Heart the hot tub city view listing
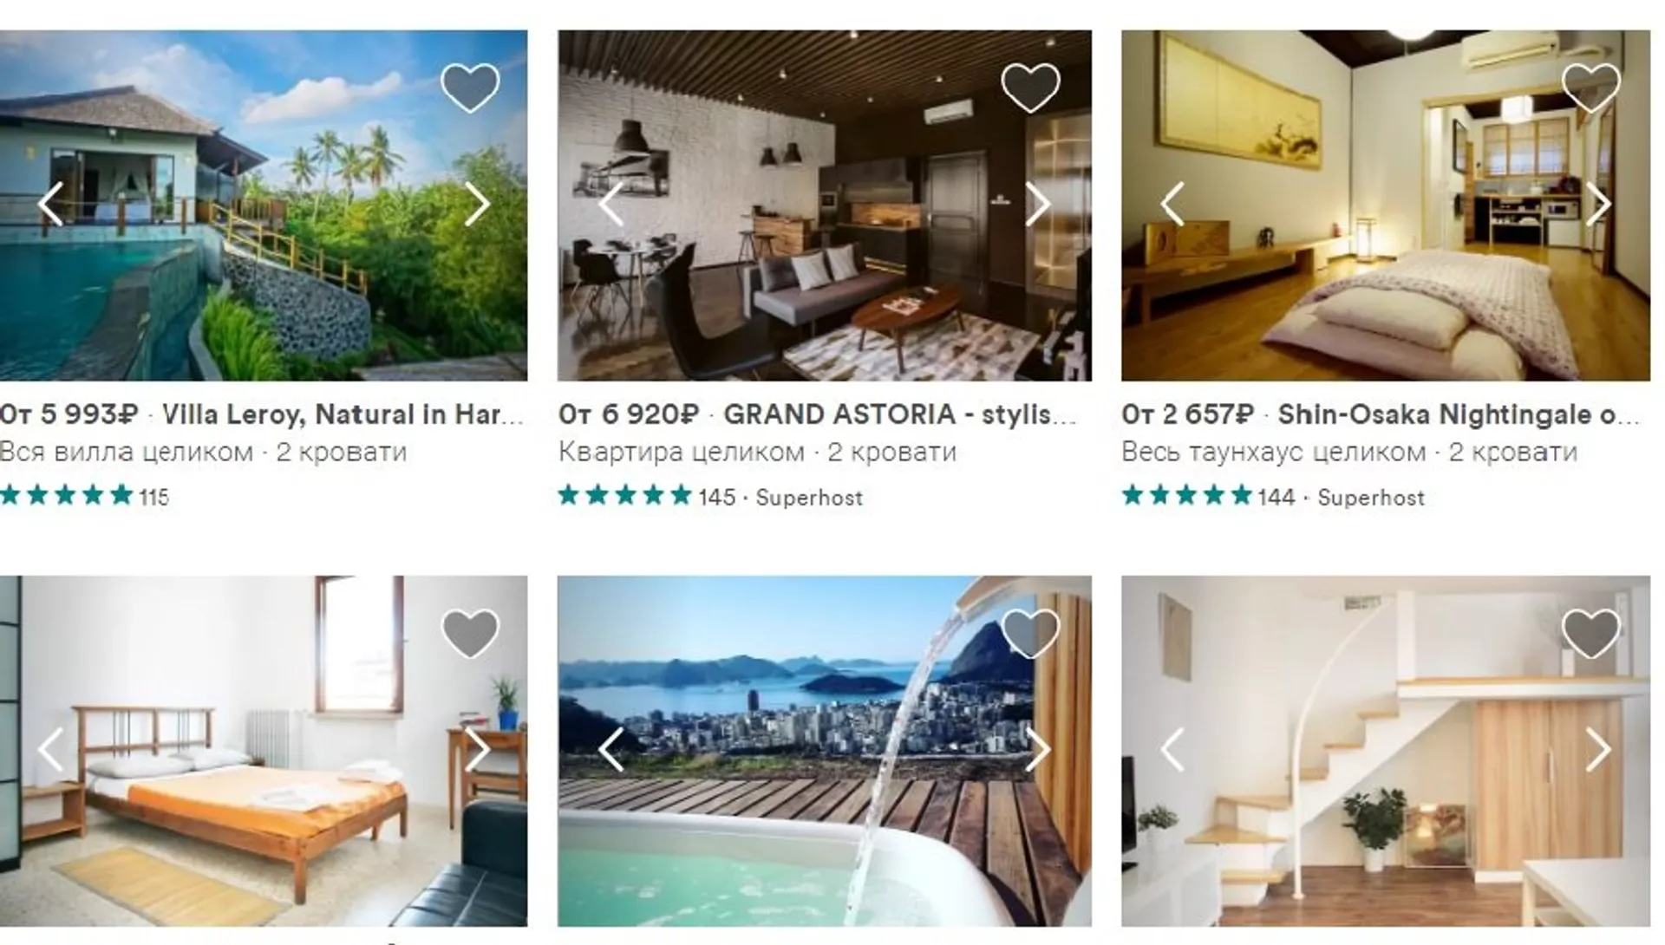This screenshot has height=945, width=1665. tap(1030, 632)
